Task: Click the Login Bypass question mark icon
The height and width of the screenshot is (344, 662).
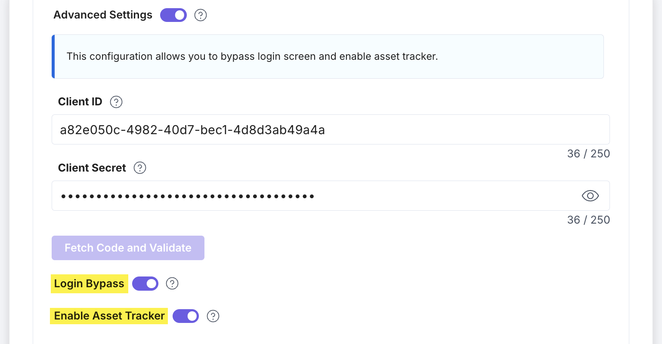Action: 172,283
